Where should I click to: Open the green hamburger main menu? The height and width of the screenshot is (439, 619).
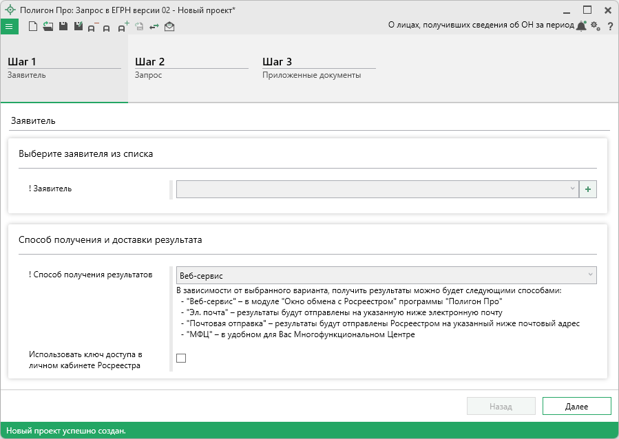tap(9, 26)
